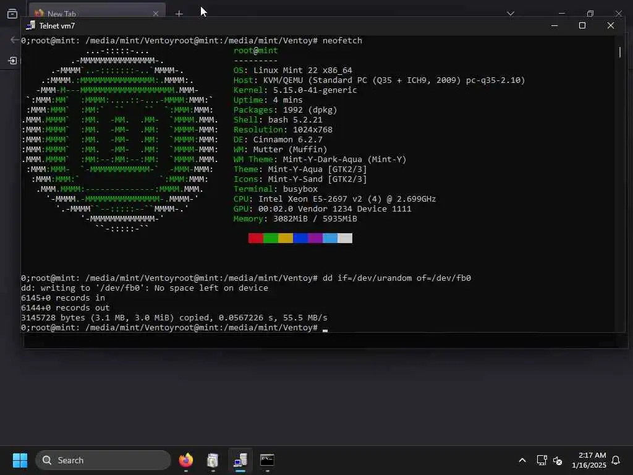Click the browser sidebar sign-in icon
Image resolution: width=633 pixels, height=475 pixels.
coord(12,61)
